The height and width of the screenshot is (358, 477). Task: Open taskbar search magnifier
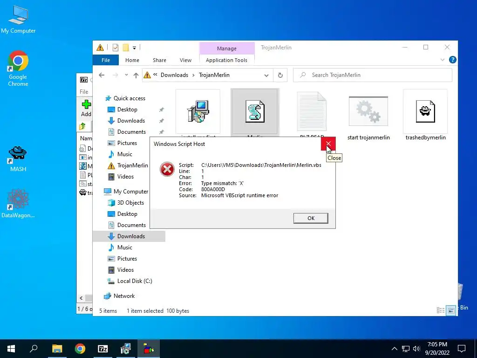(34, 349)
